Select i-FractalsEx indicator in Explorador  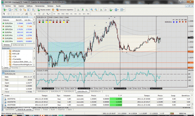tap(17, 59)
